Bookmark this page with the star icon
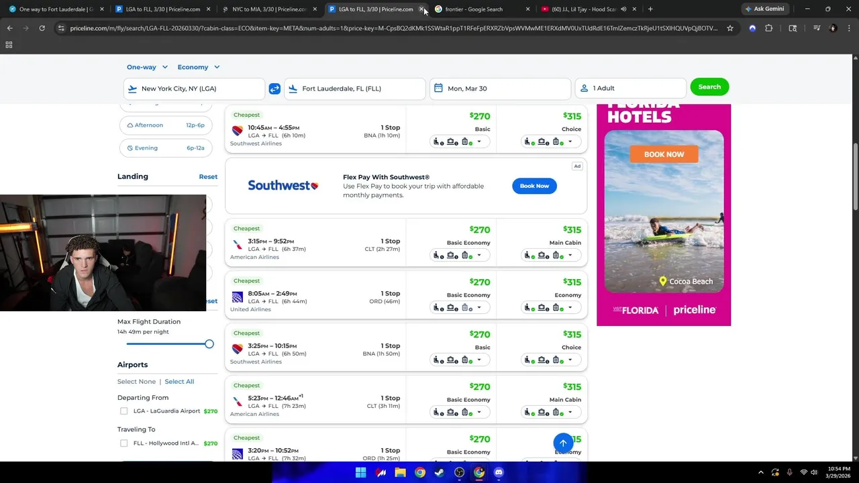 [730, 28]
